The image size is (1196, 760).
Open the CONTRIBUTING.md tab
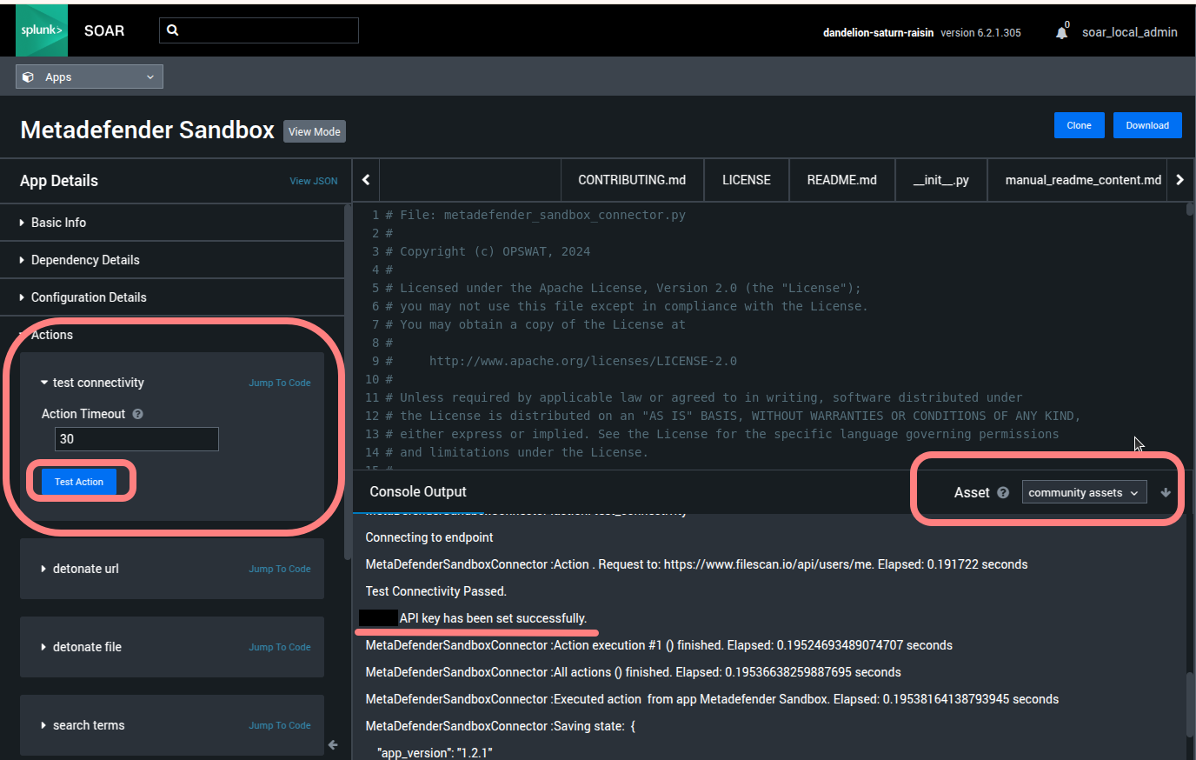(x=632, y=180)
